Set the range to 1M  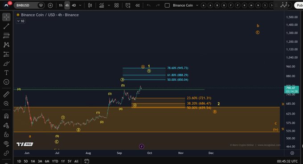[33, 161]
